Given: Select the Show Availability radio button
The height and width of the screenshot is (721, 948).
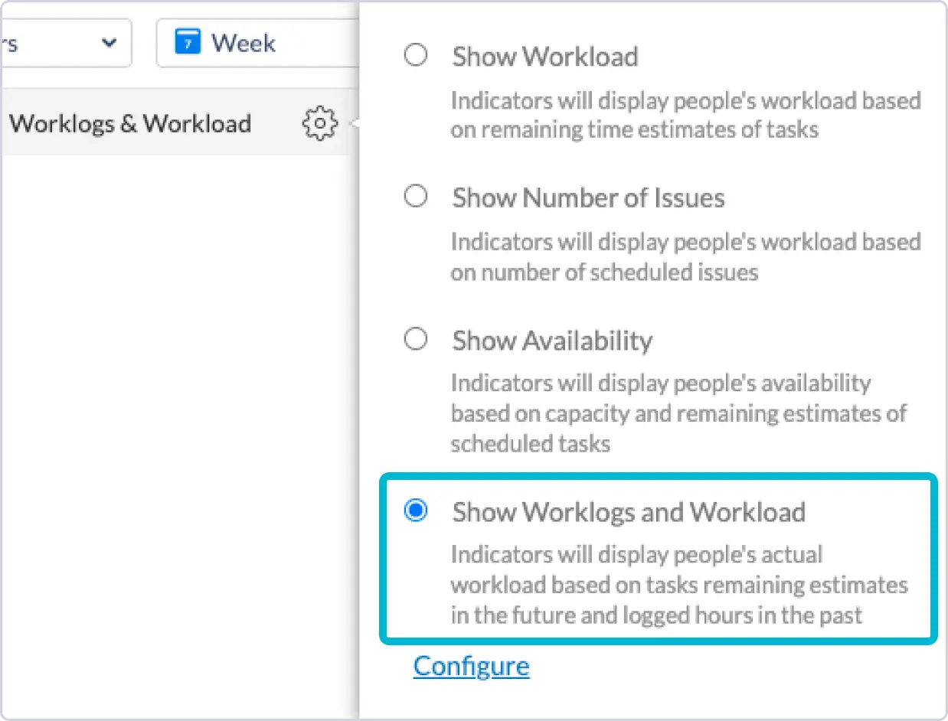Looking at the screenshot, I should coord(416,339).
